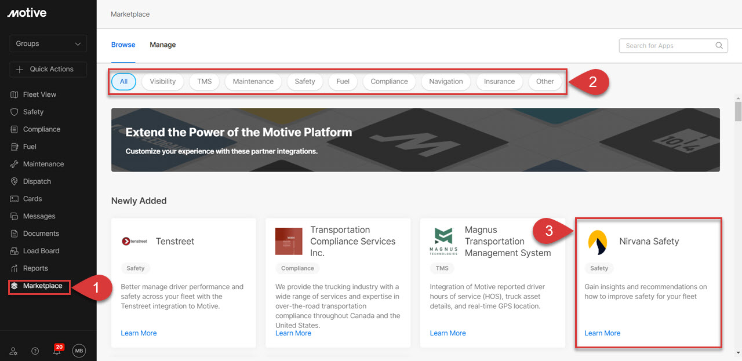Click the Safety tag on Tenstreet card
The width and height of the screenshot is (742, 361).
[136, 268]
